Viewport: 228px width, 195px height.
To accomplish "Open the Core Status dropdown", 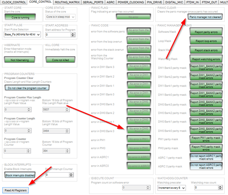I will click(60, 17).
